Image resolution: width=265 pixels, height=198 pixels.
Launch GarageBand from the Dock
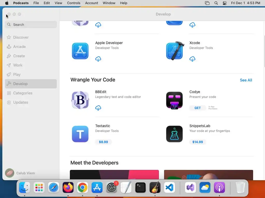(x=155, y=187)
